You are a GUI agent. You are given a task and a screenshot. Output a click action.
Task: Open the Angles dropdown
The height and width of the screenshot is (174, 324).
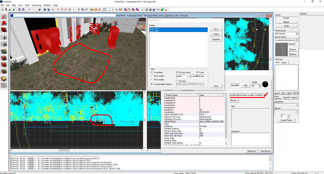[x=259, y=86]
